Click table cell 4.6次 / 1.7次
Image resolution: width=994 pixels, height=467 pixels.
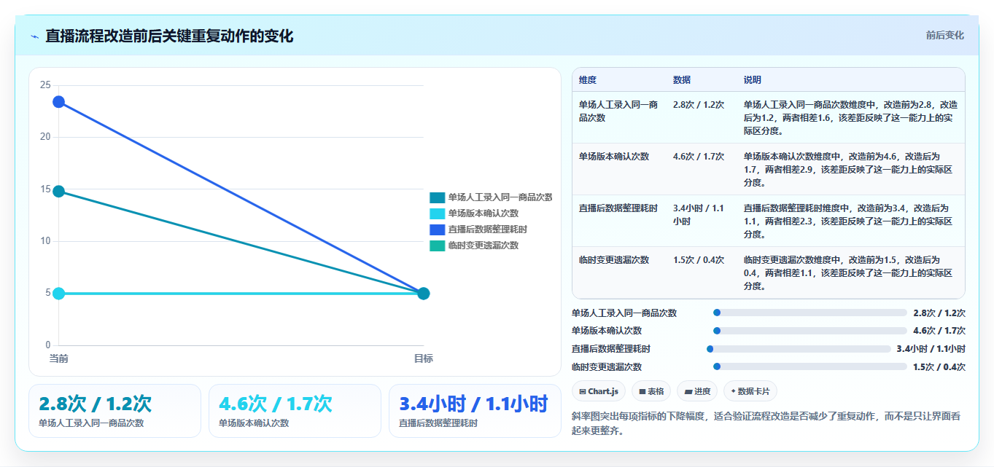click(699, 157)
